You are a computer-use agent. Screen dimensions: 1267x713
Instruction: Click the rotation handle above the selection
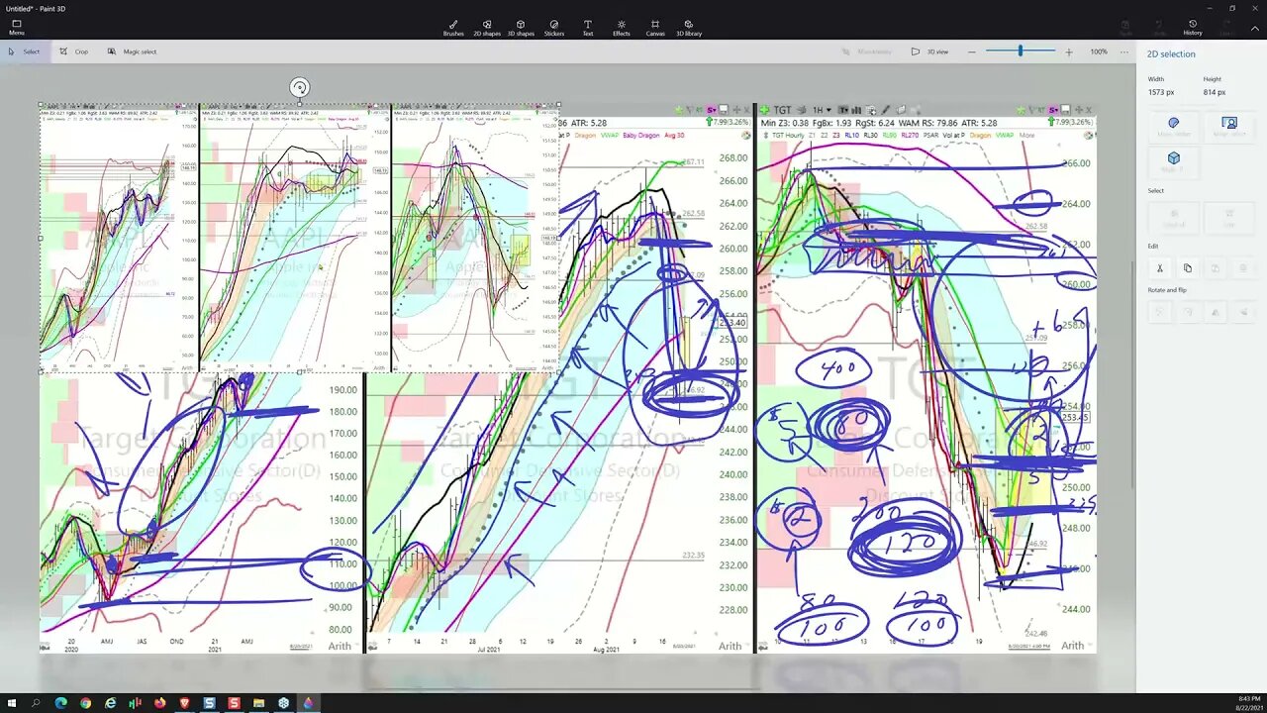pyautogui.click(x=300, y=88)
